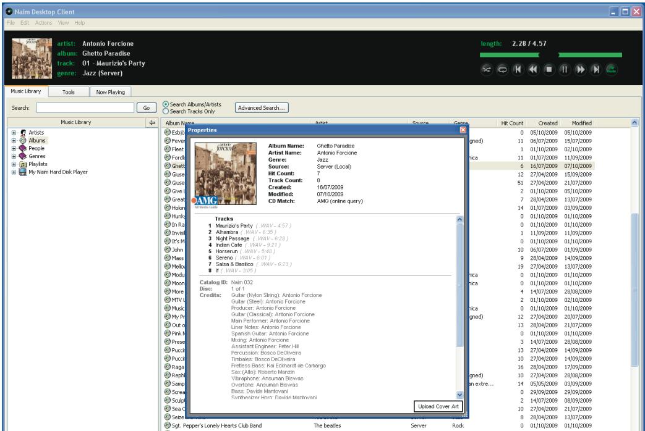Click My Naim Hard Disk Player icon
Image resolution: width=645 pixels, height=431 pixels.
pos(23,172)
